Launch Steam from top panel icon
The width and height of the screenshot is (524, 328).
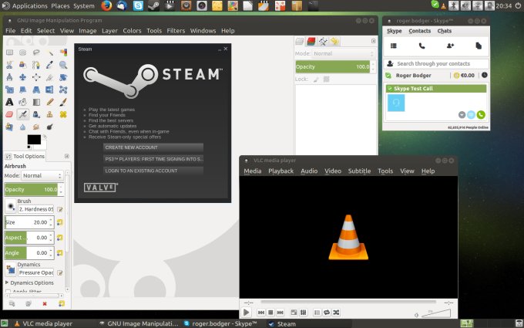pyautogui.click(x=153, y=5)
